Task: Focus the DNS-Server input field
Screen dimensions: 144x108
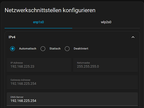Action: 72,99
